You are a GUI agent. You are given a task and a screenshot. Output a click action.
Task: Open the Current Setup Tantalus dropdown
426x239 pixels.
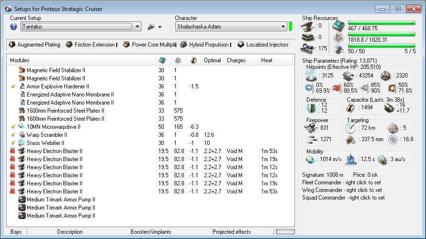point(81,27)
